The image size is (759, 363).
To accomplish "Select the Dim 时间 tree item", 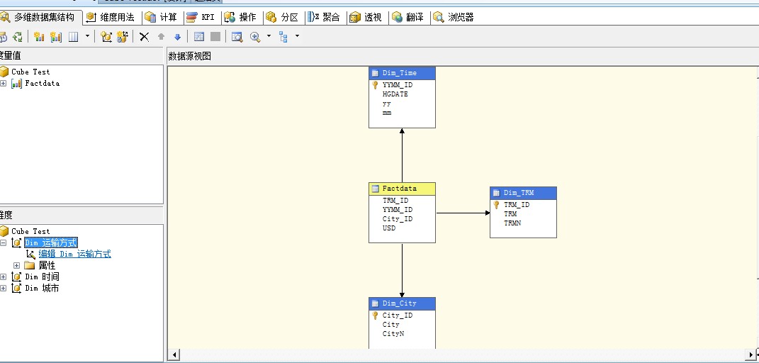I will pos(42,277).
